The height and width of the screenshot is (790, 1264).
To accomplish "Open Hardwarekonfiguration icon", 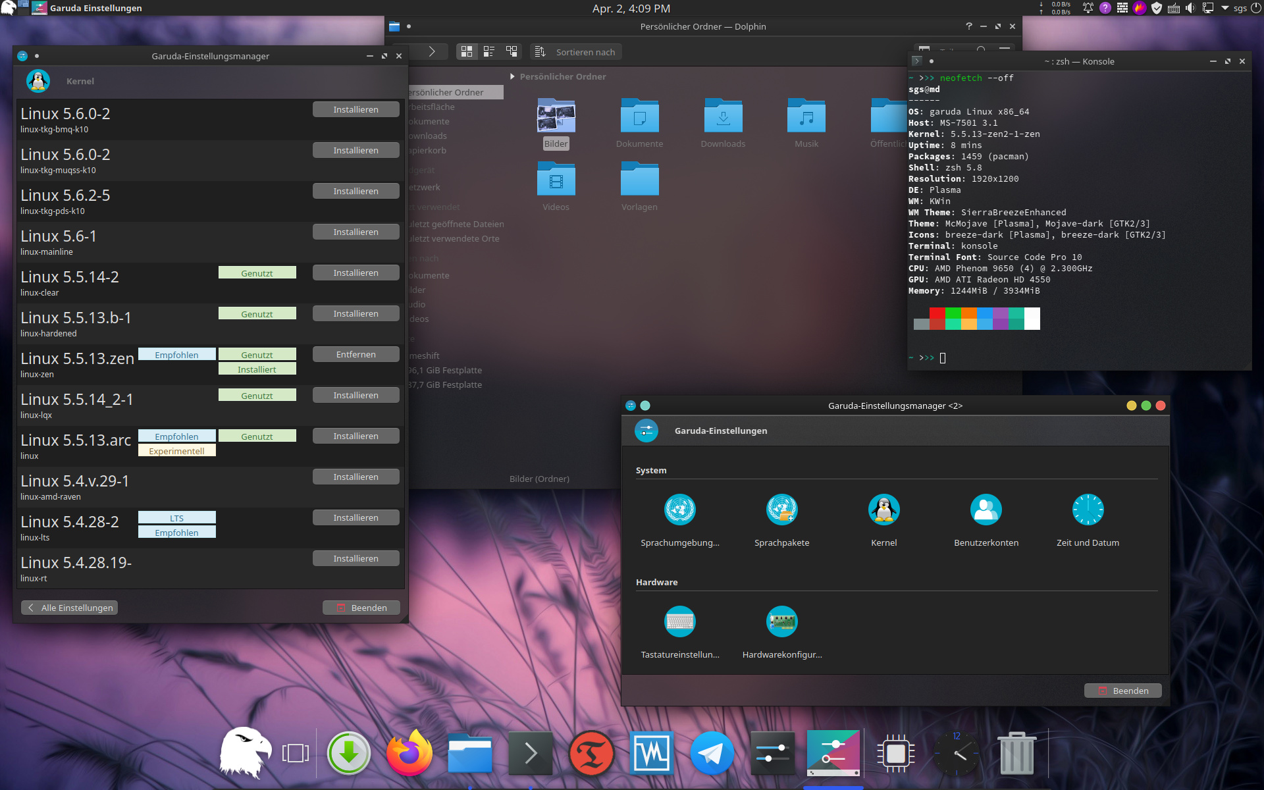I will click(x=781, y=621).
